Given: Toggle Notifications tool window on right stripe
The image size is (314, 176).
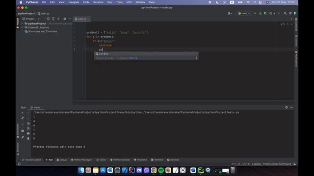Looking at the screenshot, I should [296, 59].
